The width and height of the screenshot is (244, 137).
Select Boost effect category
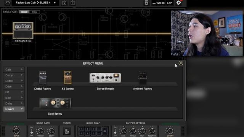(14, 81)
